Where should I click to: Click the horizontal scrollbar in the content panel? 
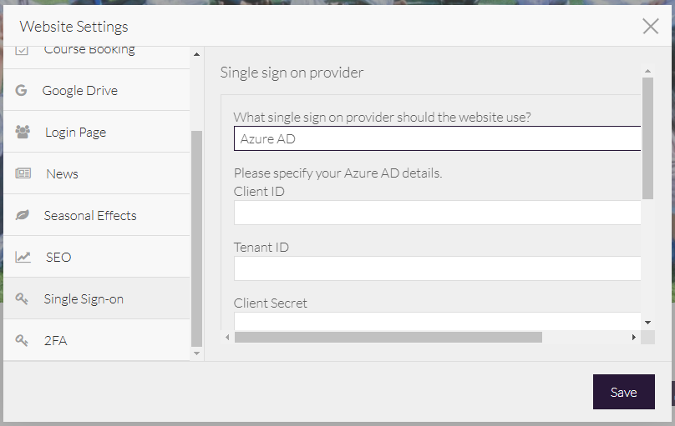[x=388, y=338]
